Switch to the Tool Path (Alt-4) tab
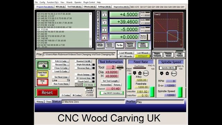222x125 pixels. tap(74, 7)
